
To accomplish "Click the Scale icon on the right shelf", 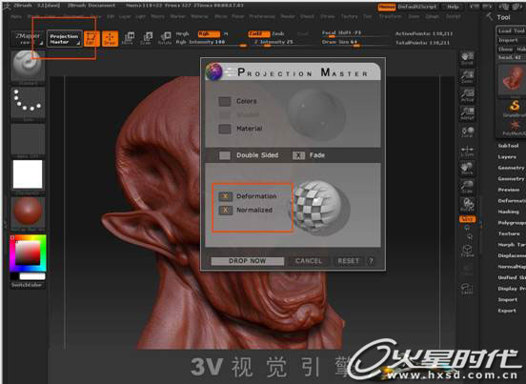I will 467,187.
